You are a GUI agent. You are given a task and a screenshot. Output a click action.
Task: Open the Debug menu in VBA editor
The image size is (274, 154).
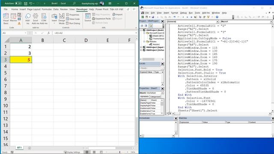point(183,13)
